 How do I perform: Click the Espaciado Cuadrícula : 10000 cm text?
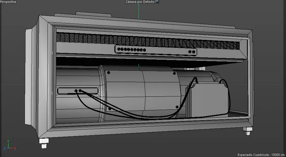[261, 155]
